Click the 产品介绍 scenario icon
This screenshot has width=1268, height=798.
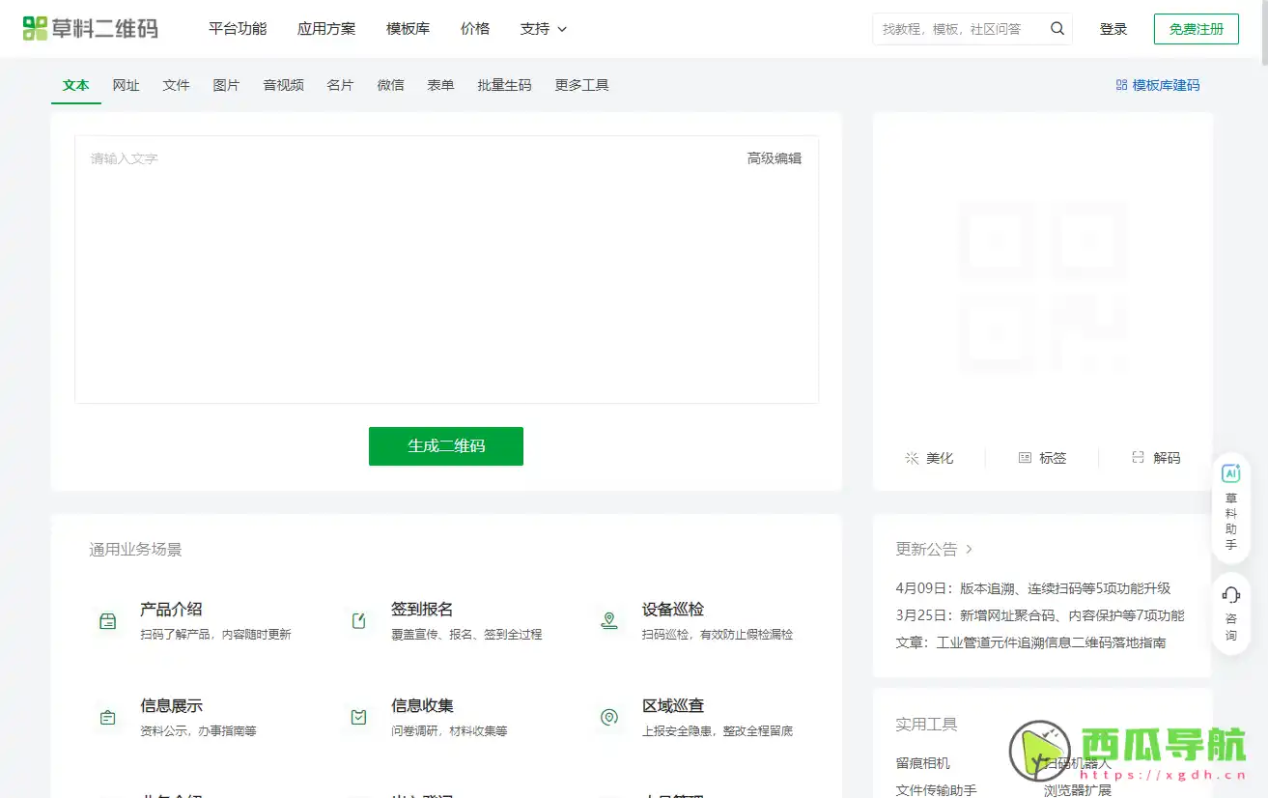[x=107, y=619]
